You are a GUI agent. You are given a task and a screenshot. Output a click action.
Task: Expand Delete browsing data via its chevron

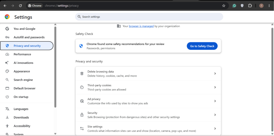pyautogui.click(x=215, y=73)
